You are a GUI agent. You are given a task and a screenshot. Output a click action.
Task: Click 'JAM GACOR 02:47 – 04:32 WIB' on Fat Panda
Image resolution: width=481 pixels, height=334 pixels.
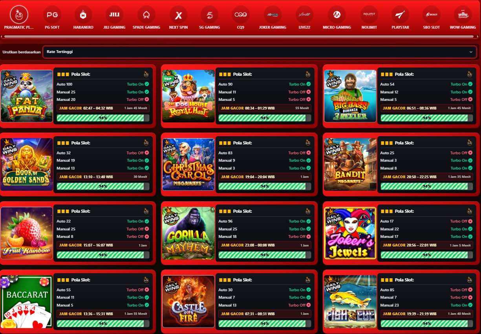(x=86, y=108)
